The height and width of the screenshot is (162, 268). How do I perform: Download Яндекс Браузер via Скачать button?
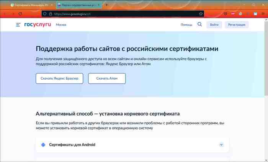pos(59,79)
